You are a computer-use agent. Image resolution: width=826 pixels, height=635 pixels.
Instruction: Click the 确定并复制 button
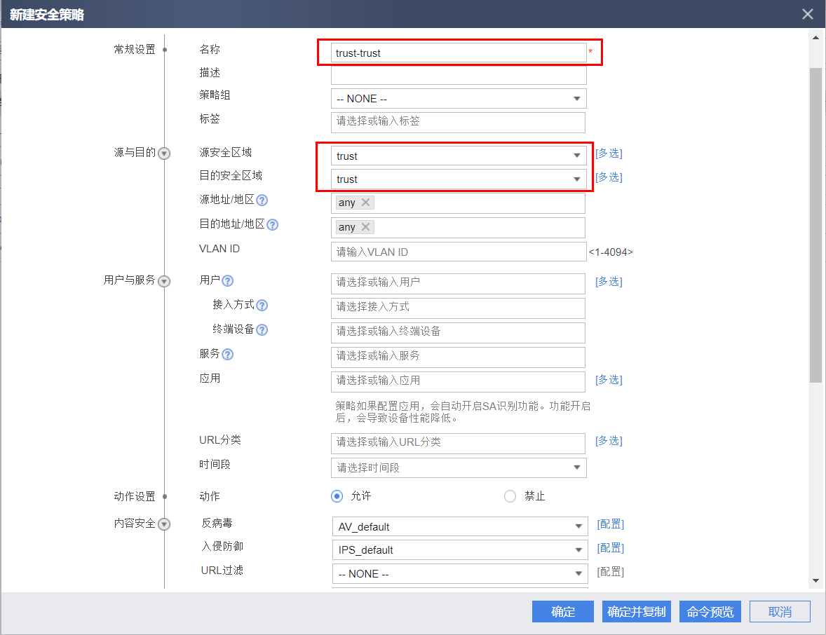(637, 611)
